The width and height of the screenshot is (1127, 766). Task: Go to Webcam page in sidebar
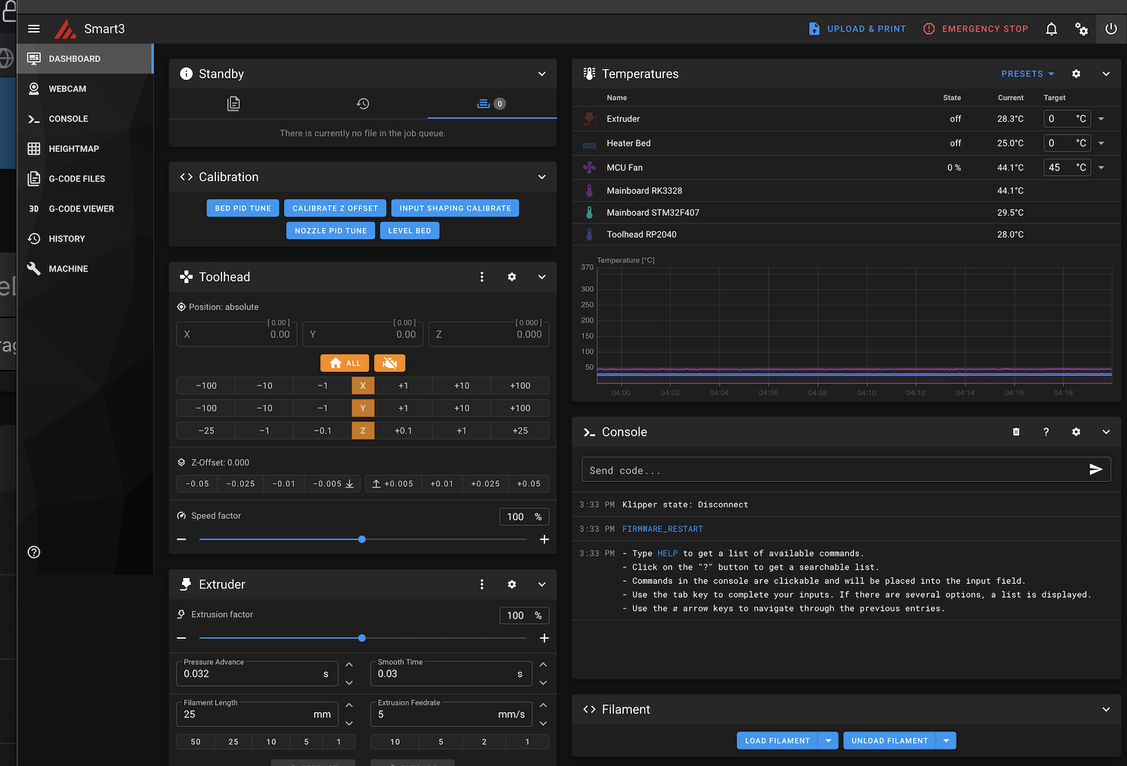85,89
